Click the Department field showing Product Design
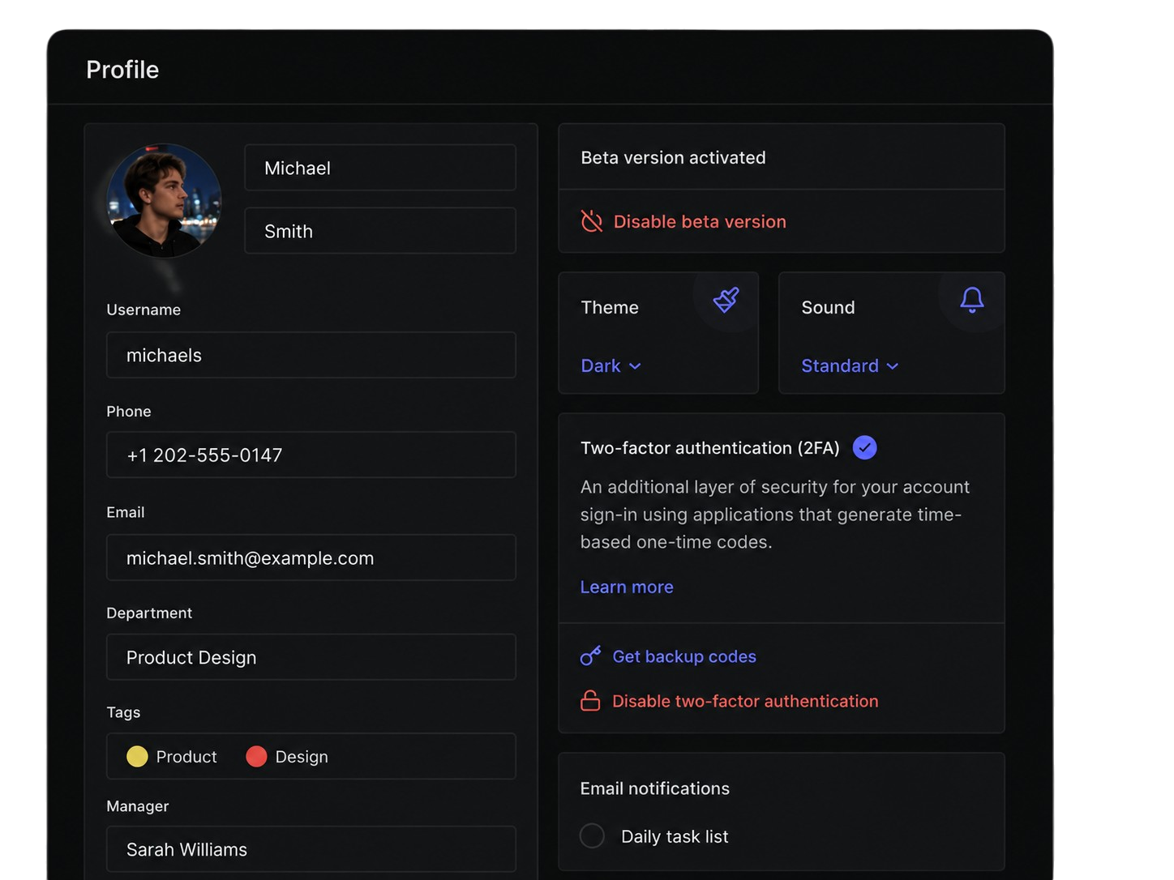Viewport: 1174px width, 880px height. 311,657
